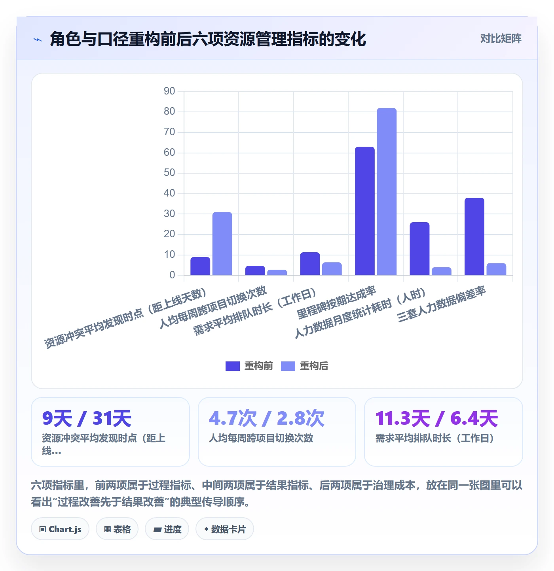The width and height of the screenshot is (554, 571).
Task: Click the 重构前 bar for 里程碑按期达成率
Action: pyautogui.click(x=365, y=211)
